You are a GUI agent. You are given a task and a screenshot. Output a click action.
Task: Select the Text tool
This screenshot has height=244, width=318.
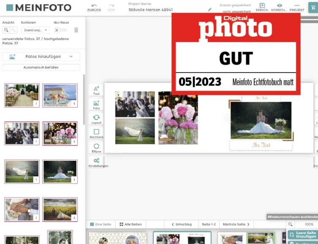pyautogui.click(x=96, y=90)
